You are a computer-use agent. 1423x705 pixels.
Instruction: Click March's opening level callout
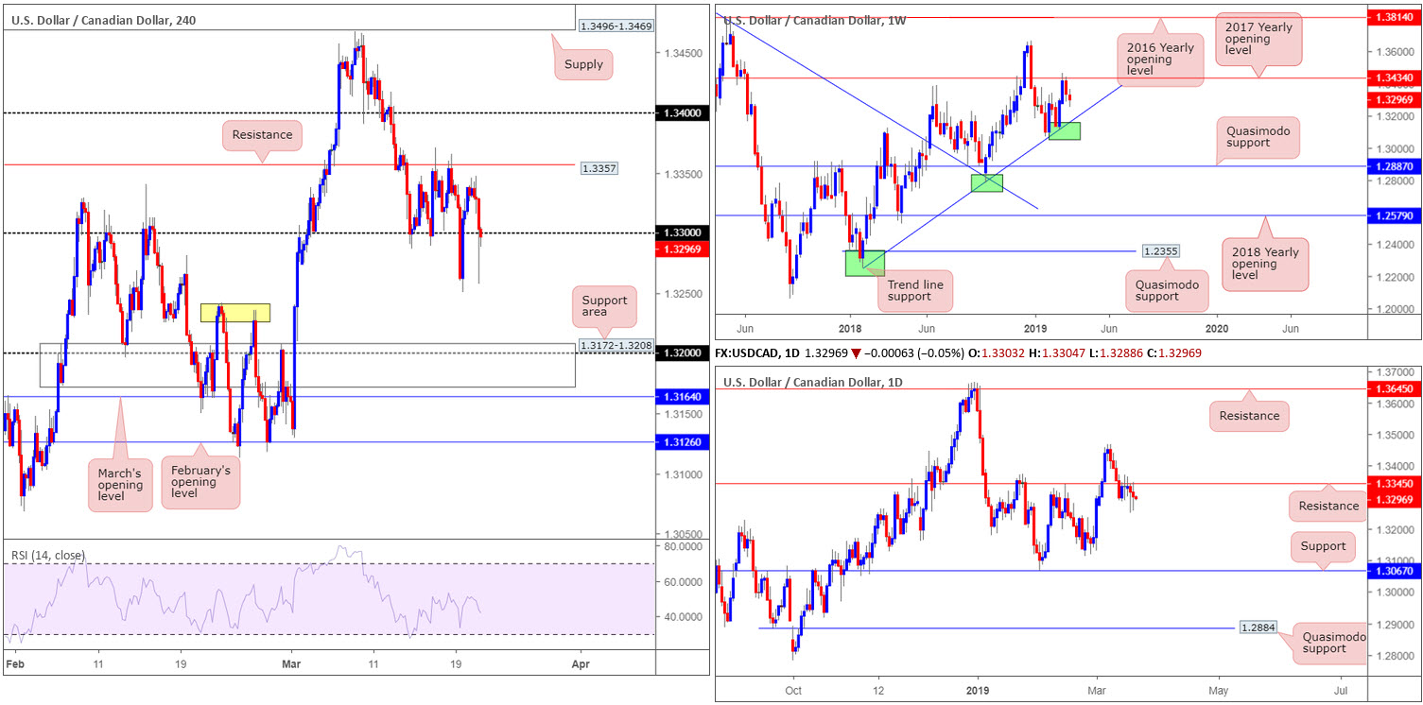[x=120, y=485]
